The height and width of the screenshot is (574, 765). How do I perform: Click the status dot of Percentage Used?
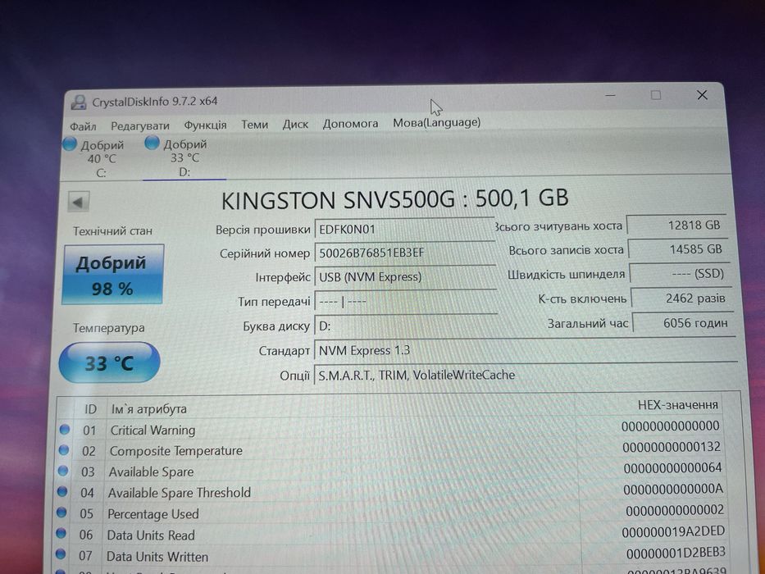click(x=61, y=512)
